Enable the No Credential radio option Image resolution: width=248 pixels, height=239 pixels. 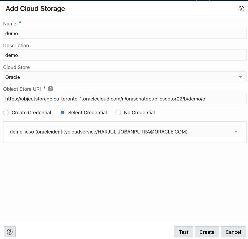118,113
